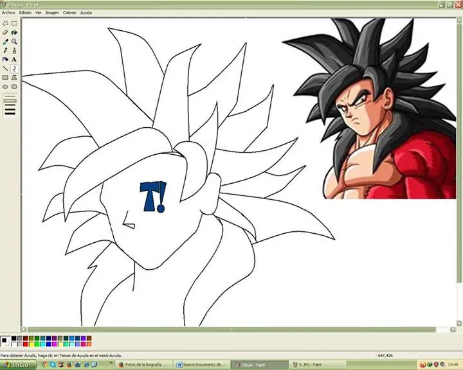Click the horizontal scrollbar right arrow
This screenshot has height=370, width=463.
(x=453, y=330)
